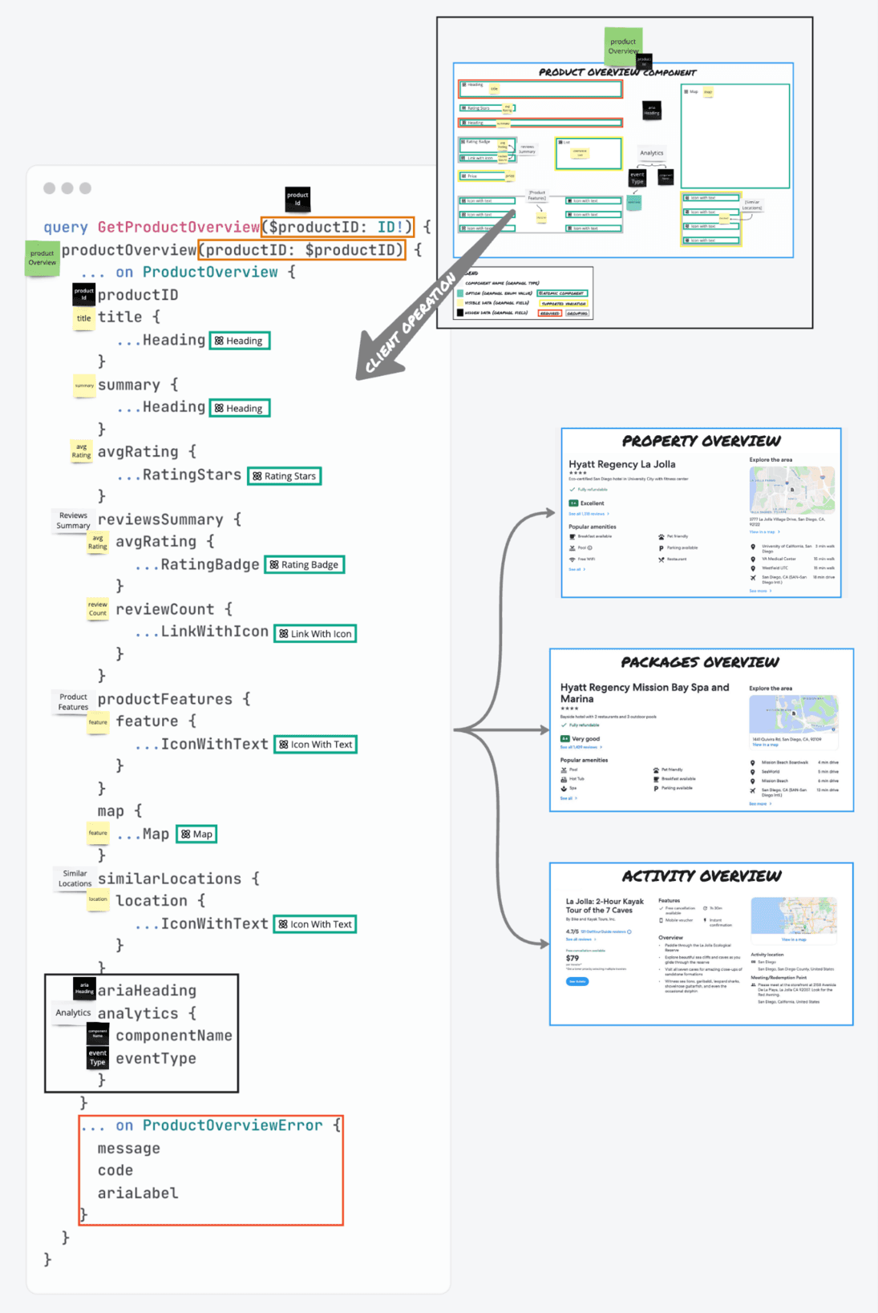The height and width of the screenshot is (1313, 878).
Task: Select component name black sticky in code
Action: (97, 1033)
